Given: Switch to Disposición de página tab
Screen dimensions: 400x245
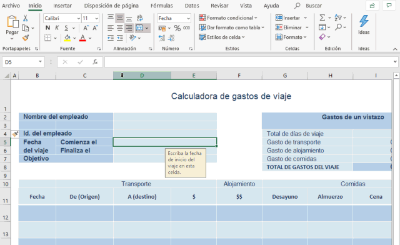Looking at the screenshot, I should coord(111,6).
